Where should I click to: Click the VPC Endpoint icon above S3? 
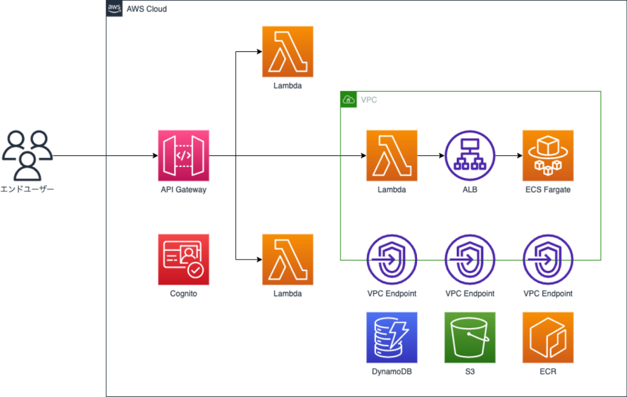pyautogui.click(x=470, y=259)
